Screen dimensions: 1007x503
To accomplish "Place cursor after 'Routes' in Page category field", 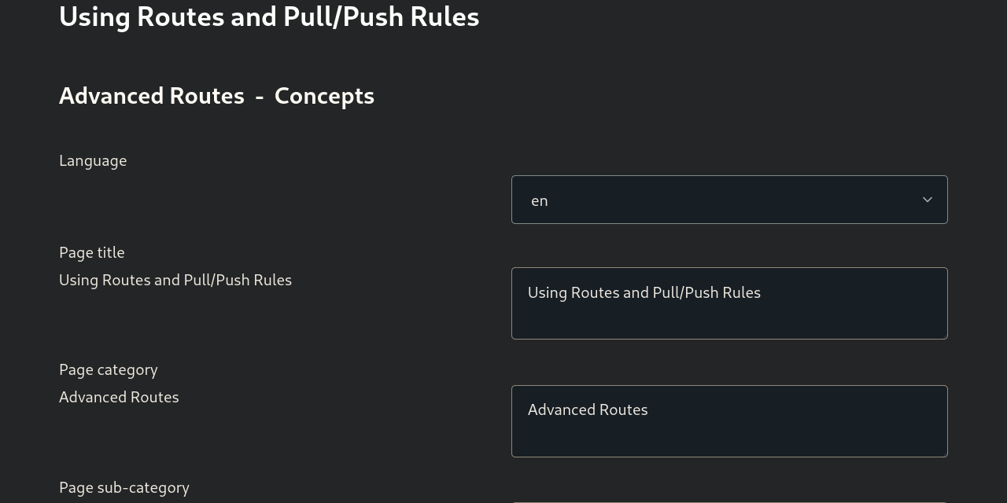I will coord(649,410).
